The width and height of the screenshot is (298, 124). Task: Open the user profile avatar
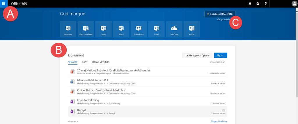tap(294, 4)
